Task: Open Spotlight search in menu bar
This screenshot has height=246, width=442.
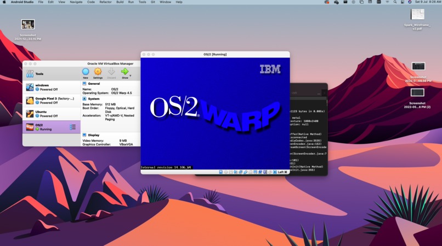Action: coord(395,2)
